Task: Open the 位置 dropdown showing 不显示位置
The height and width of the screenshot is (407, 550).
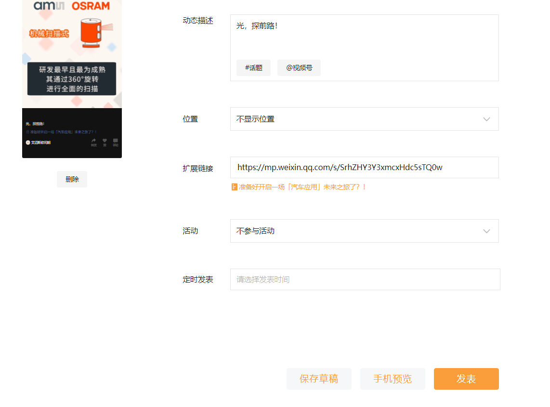Action: [365, 119]
